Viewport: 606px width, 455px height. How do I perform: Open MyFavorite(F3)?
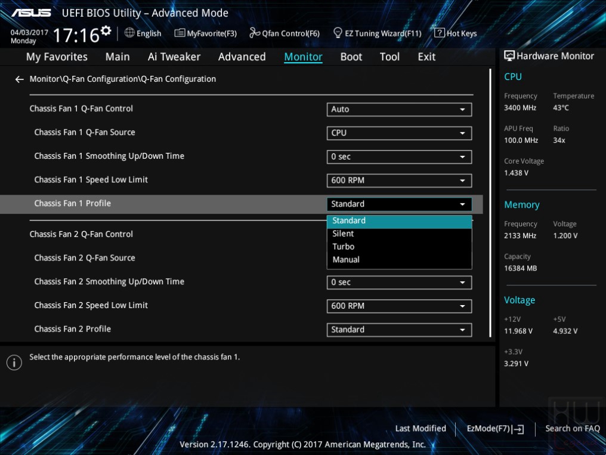(x=206, y=33)
